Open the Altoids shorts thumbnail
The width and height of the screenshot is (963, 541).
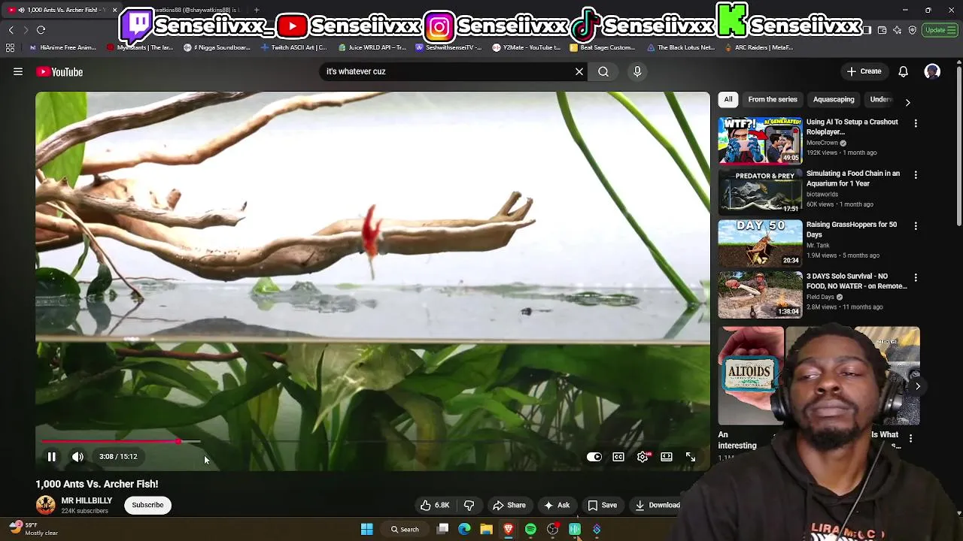tap(751, 376)
